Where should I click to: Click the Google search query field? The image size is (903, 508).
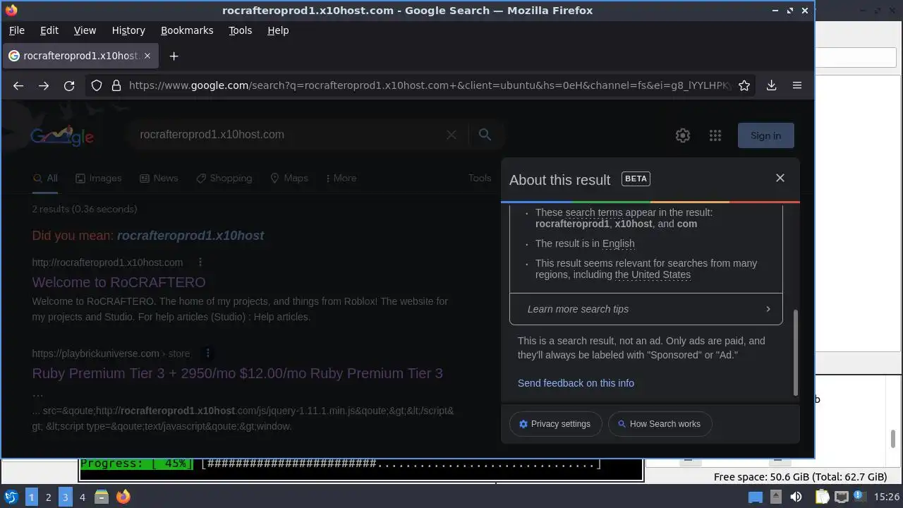point(289,135)
